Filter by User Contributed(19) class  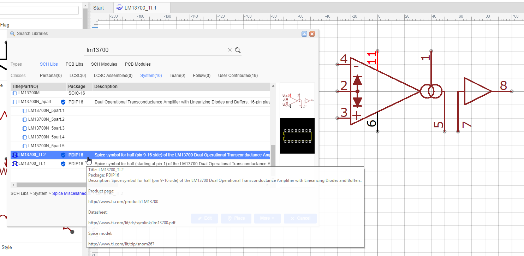coord(238,76)
